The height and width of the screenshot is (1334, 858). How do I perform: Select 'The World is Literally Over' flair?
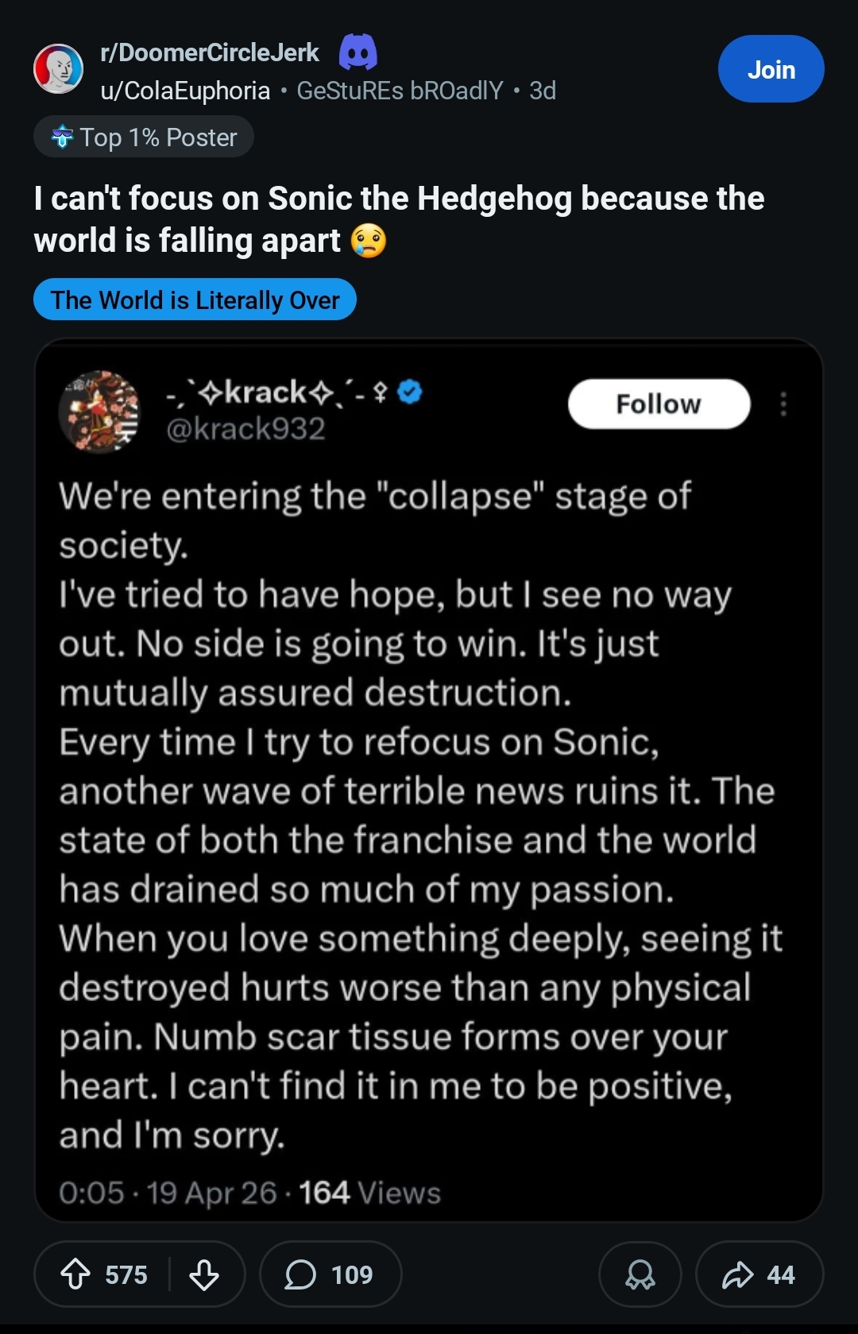(x=195, y=300)
